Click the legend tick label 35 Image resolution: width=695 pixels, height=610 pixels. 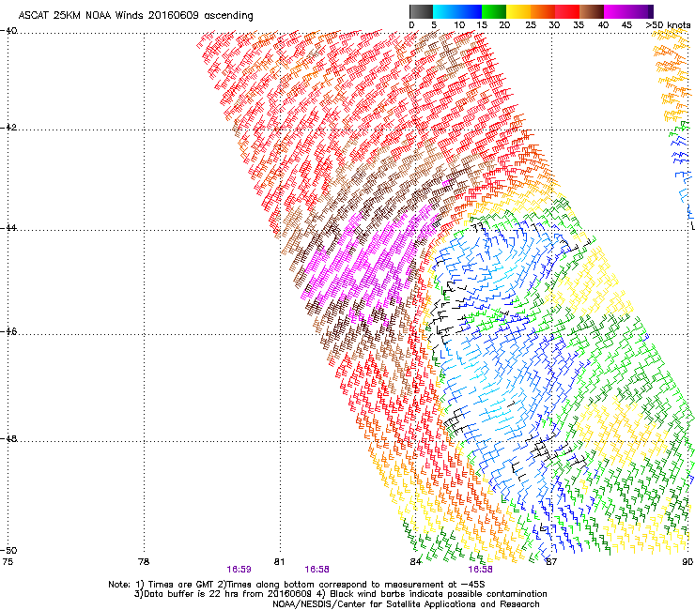pyautogui.click(x=579, y=25)
